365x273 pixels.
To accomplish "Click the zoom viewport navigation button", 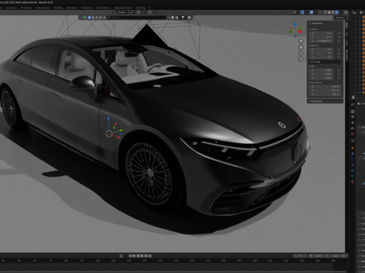I will [x=300, y=41].
